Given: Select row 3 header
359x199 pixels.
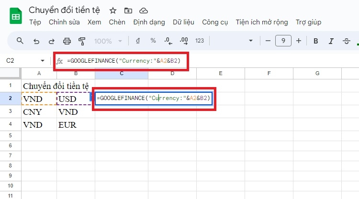Looking at the screenshot, I should click(x=11, y=111).
